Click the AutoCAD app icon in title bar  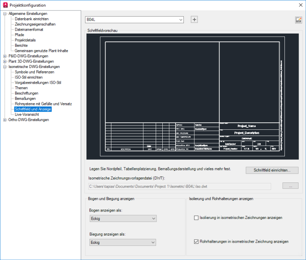pos(5,5)
